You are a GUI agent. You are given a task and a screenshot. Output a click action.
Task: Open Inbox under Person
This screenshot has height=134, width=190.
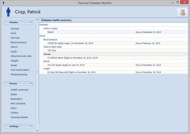tap(14, 108)
